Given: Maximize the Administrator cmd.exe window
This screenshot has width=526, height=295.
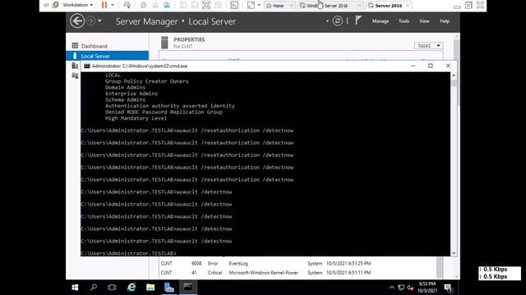Looking at the screenshot, I should [431, 66].
